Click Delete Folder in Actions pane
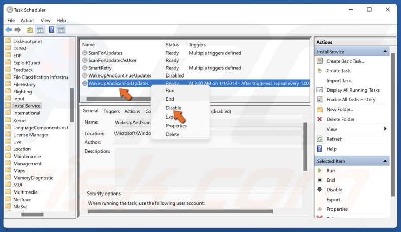This screenshot has width=401, height=232. click(341, 119)
